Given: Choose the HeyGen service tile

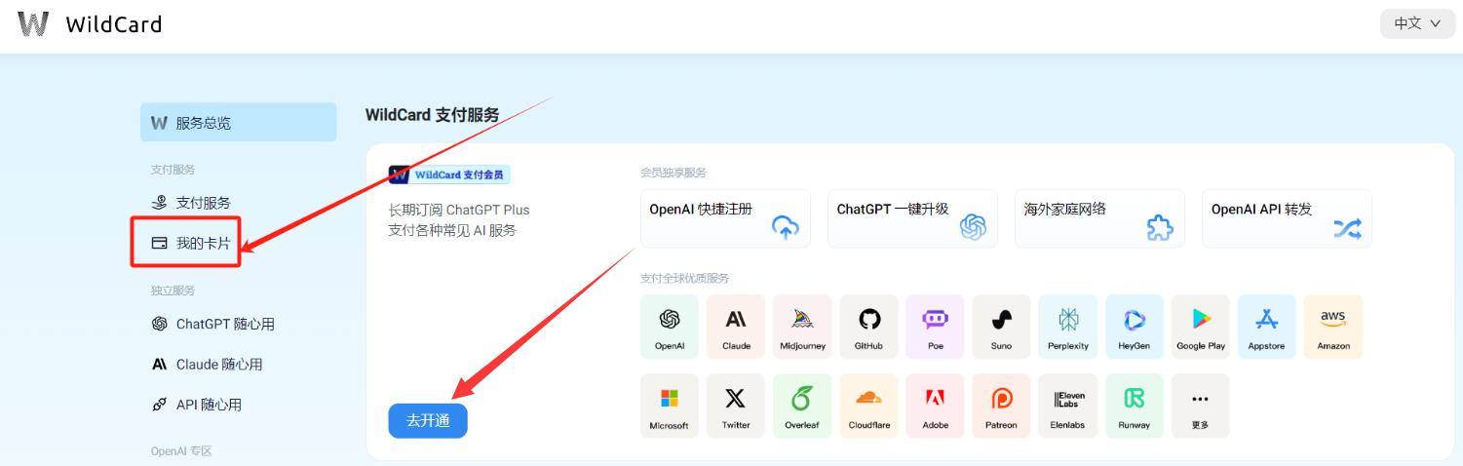Looking at the screenshot, I should pyautogui.click(x=1134, y=327).
